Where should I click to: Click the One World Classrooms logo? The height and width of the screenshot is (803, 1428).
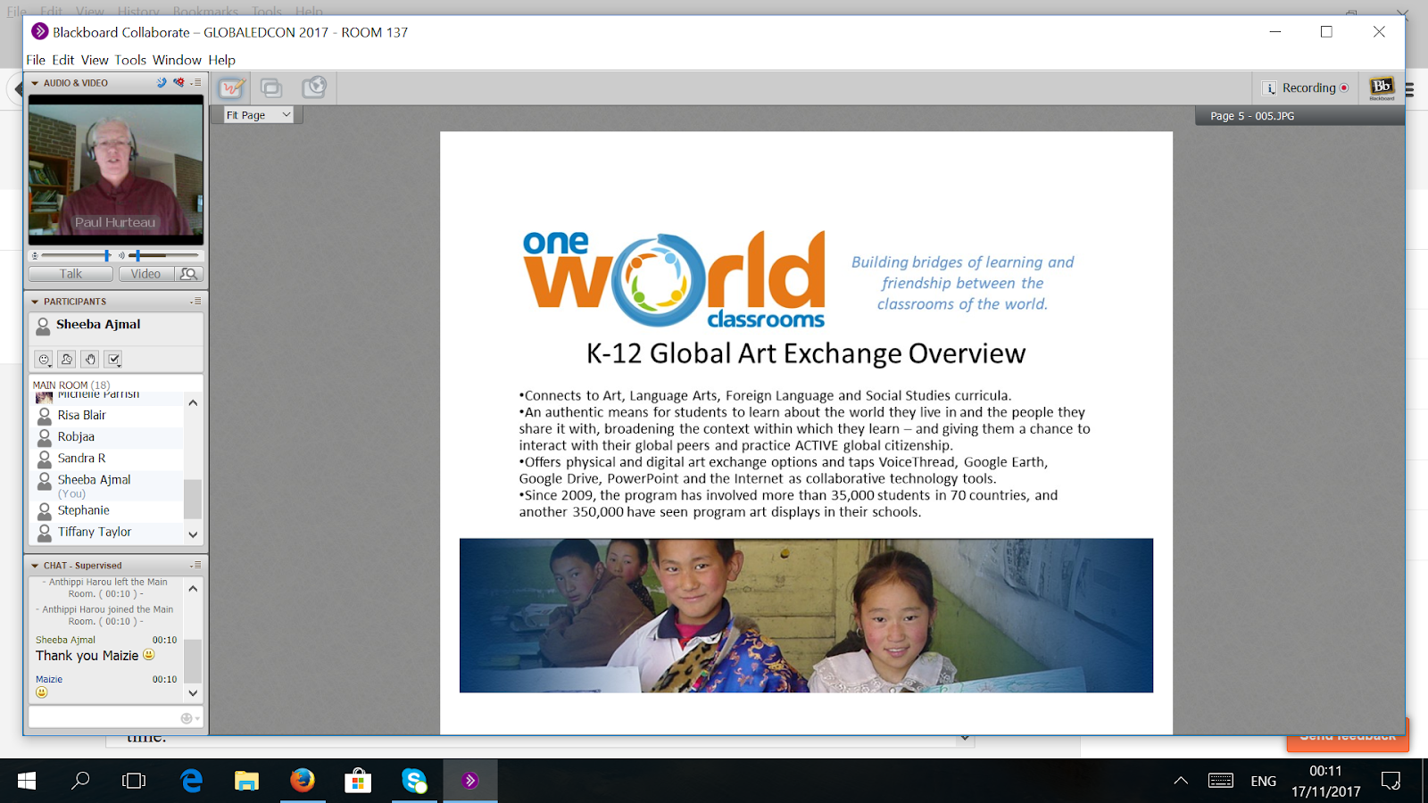click(x=675, y=279)
